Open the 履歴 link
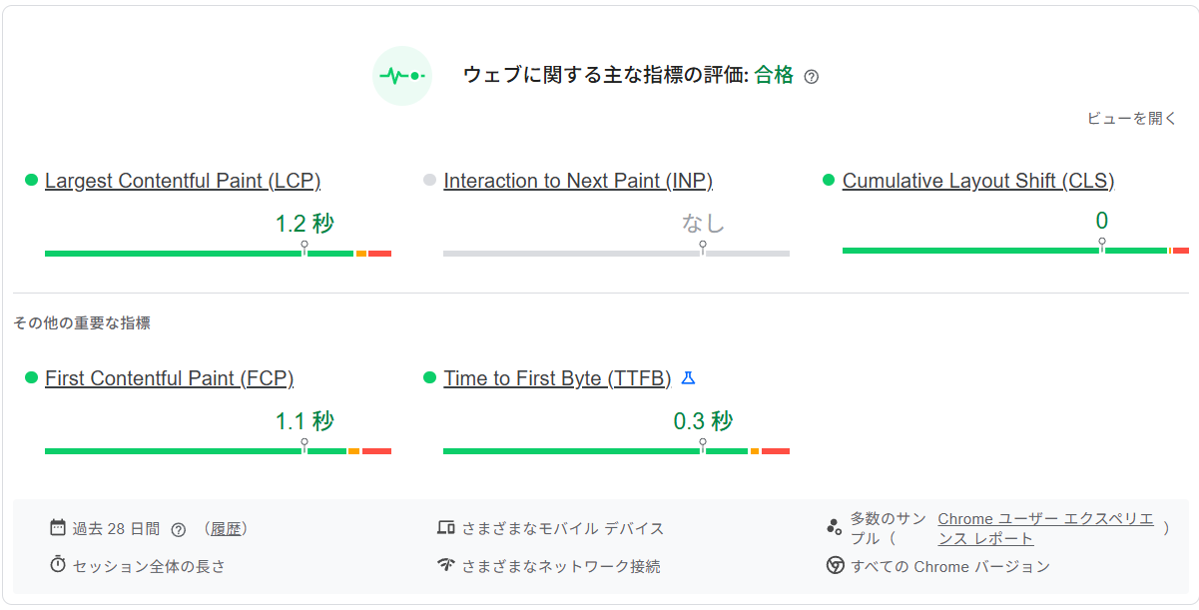The image size is (1199, 610). 227,528
